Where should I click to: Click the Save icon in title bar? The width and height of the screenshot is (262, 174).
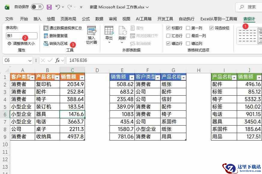[49, 7]
